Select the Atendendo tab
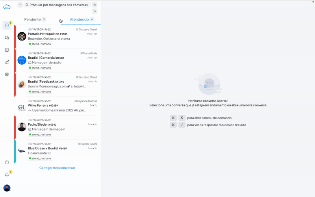This screenshot has height=197, width=315. click(x=79, y=19)
